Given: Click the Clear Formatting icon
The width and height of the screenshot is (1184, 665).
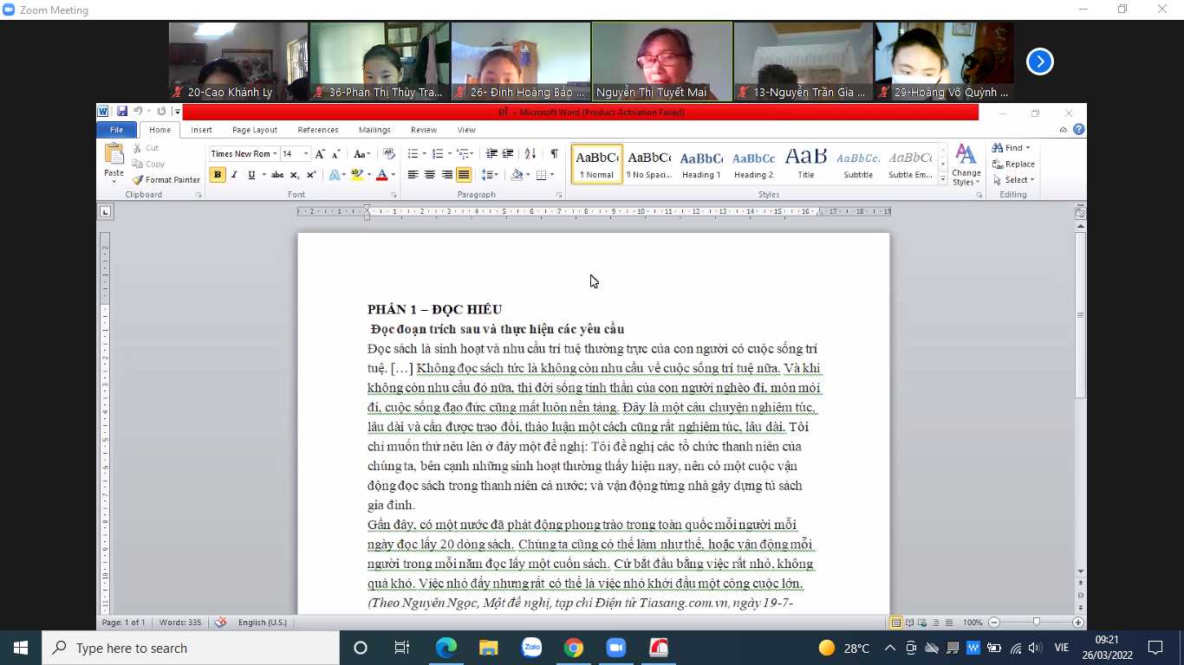Looking at the screenshot, I should (x=389, y=154).
